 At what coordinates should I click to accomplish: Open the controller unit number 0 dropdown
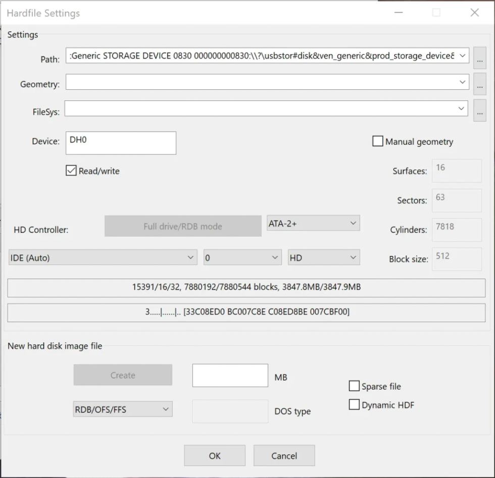[242, 257]
